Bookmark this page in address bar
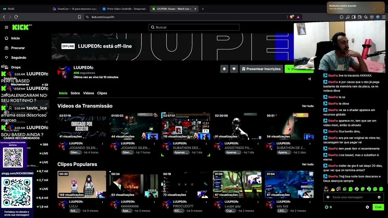Viewport: 388px width, 218px height. 79,17
